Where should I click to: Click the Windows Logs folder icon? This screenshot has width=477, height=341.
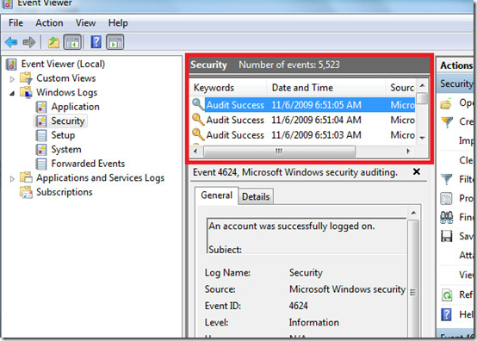click(x=26, y=92)
